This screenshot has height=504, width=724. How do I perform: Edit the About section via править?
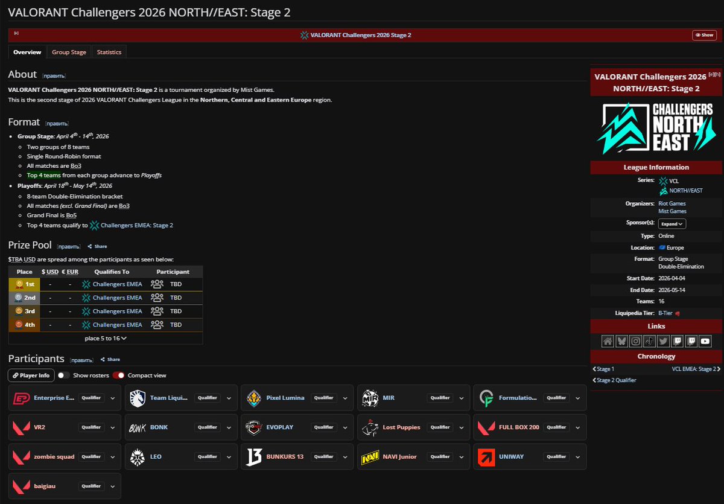click(54, 76)
